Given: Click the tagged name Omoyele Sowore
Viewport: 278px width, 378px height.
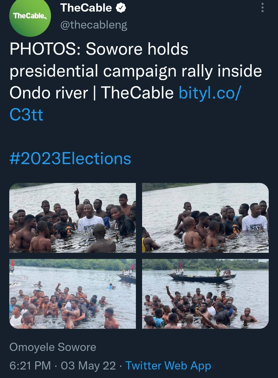Looking at the screenshot, I should pos(52,347).
